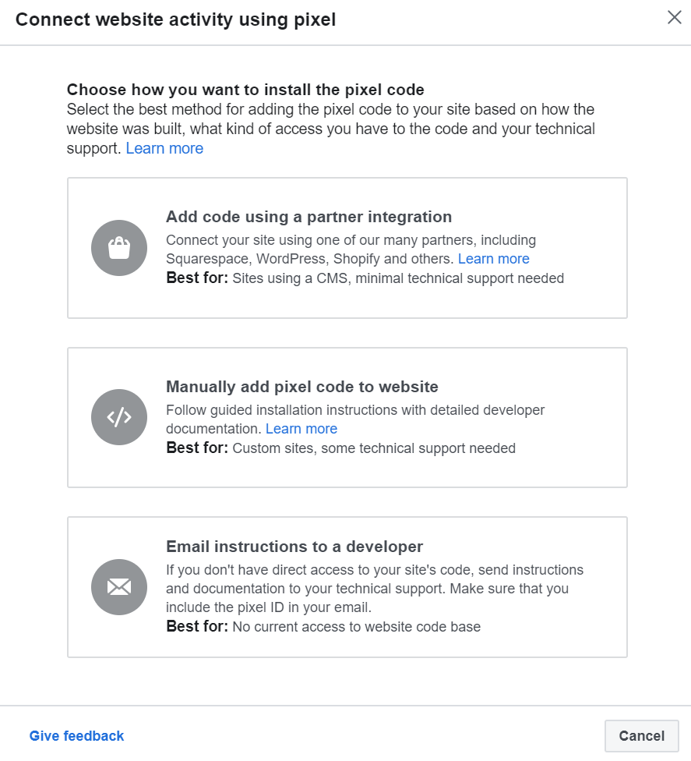Click the envelope email instructions icon
Viewport: 691px width, 761px height.
(119, 587)
